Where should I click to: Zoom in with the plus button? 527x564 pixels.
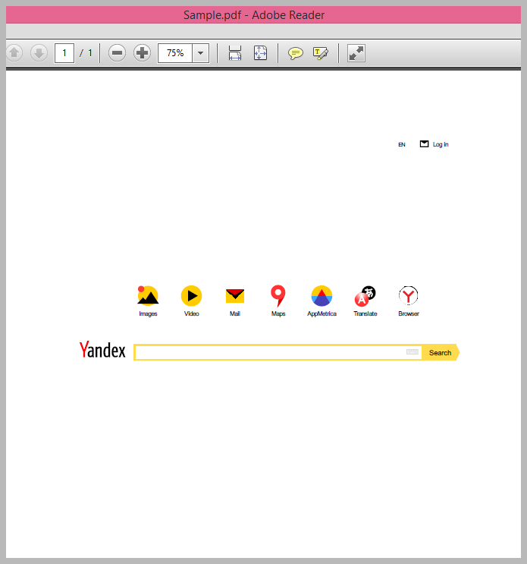(x=143, y=53)
